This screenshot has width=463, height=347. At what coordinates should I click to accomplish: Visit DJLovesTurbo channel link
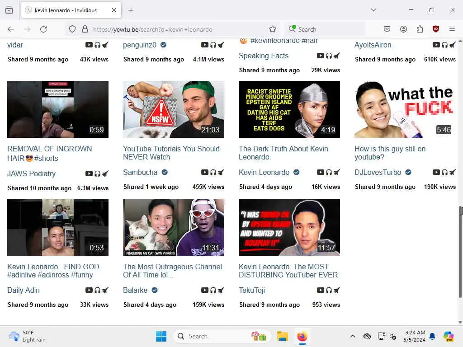378,172
